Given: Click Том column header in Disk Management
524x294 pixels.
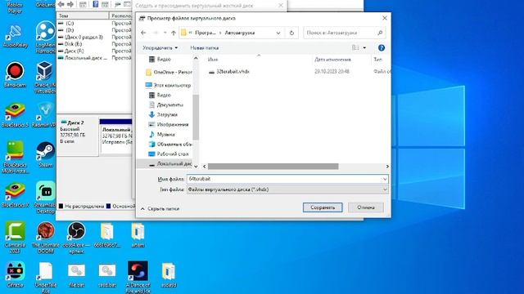Looking at the screenshot, I should [x=83, y=16].
